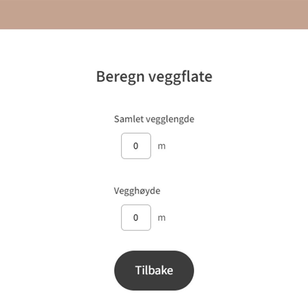Activate the field under Vegghøyde
The width and height of the screenshot is (308, 308).
pyautogui.click(x=136, y=218)
